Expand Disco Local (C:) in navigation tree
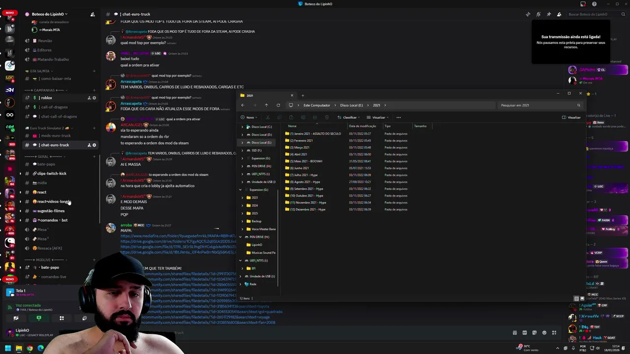630x354 pixels. (x=242, y=127)
